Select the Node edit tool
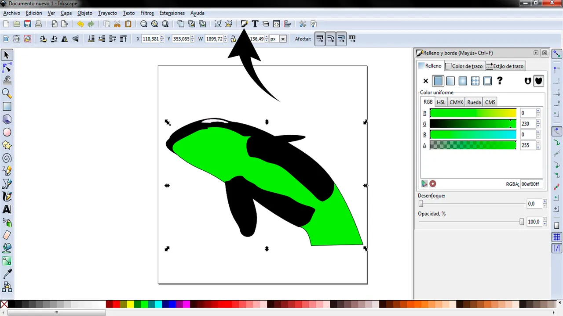This screenshot has width=563, height=316. click(x=7, y=68)
